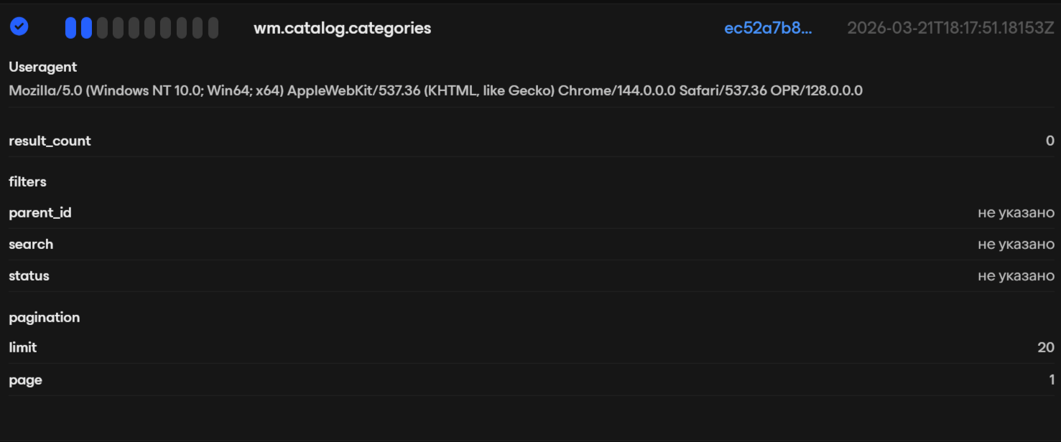This screenshot has width=1061, height=442.
Task: Click the limit value 20
Action: pos(1046,347)
